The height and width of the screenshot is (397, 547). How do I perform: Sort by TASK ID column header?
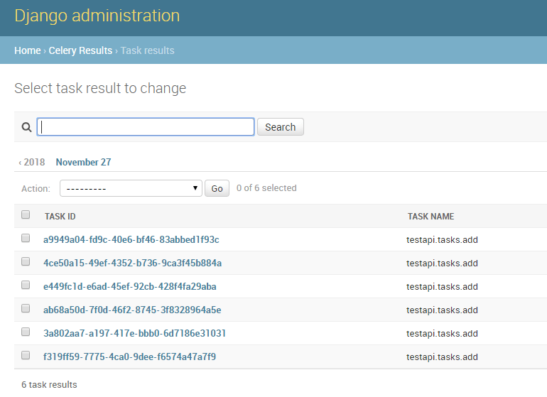[x=60, y=217]
